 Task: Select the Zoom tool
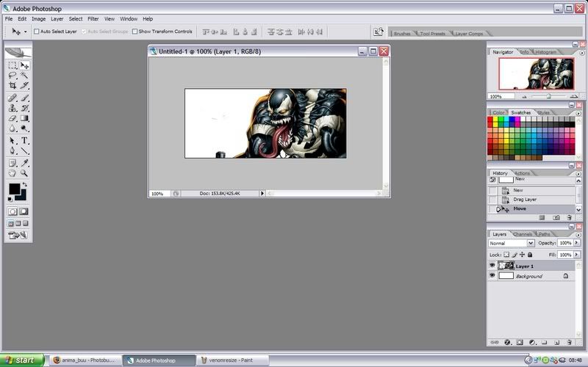click(x=24, y=173)
